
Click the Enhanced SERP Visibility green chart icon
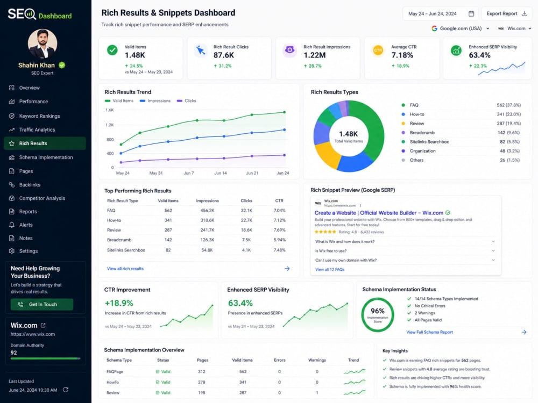[x=456, y=51]
